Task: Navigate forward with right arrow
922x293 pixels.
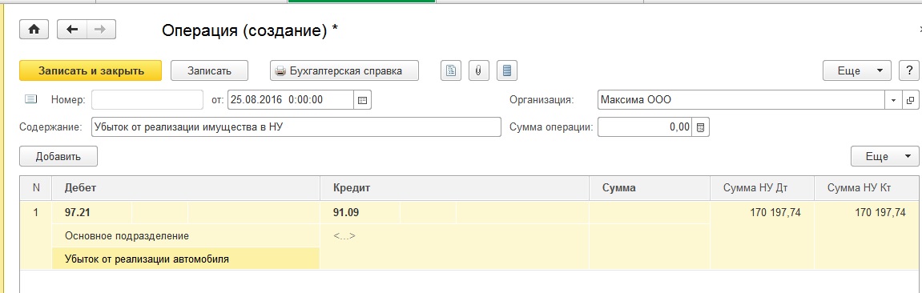Action: click(101, 30)
